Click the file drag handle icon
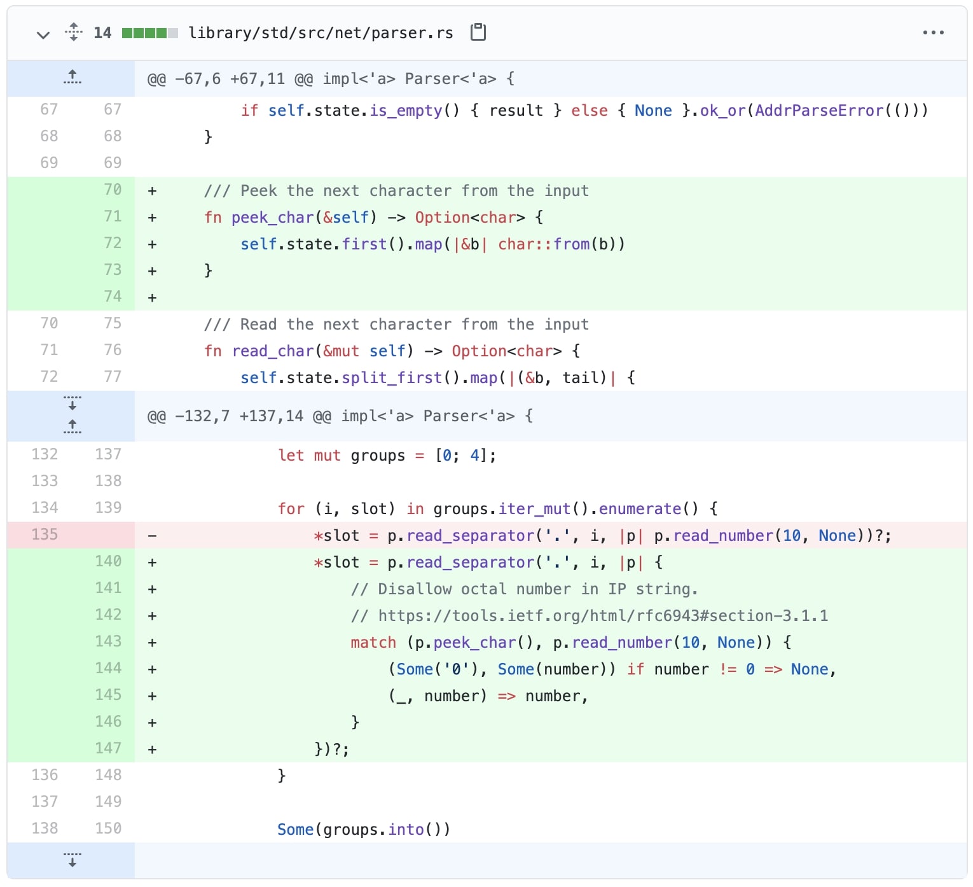The image size is (973, 887). pos(74,32)
